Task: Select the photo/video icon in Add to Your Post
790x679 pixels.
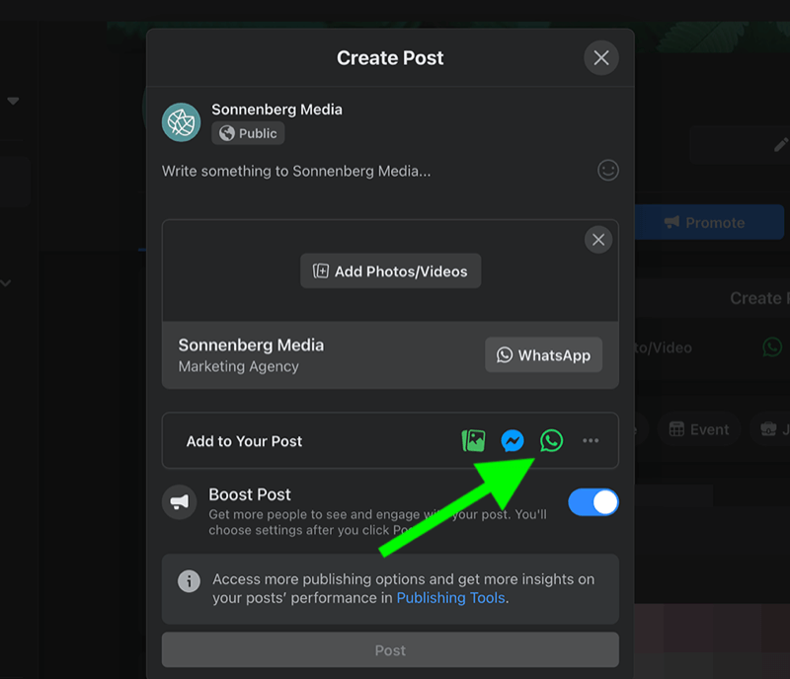Action: (474, 441)
